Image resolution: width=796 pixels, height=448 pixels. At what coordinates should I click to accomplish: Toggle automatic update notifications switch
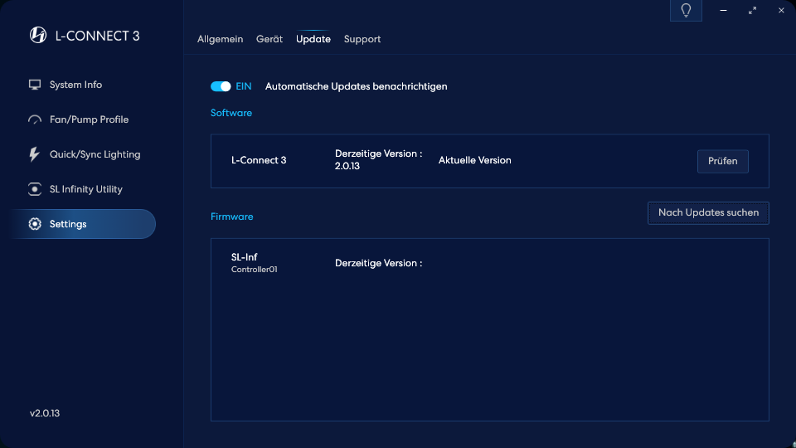point(221,86)
